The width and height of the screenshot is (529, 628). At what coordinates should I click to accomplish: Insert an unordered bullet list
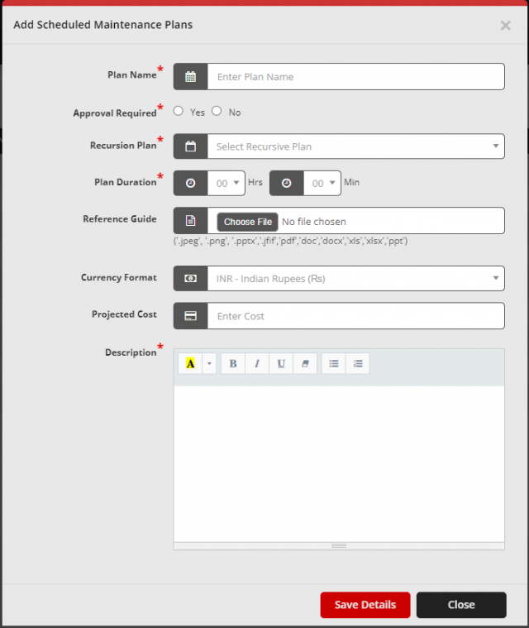coord(333,364)
